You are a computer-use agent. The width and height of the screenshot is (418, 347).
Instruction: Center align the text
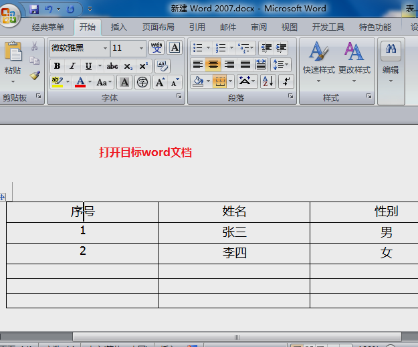pyautogui.click(x=213, y=65)
